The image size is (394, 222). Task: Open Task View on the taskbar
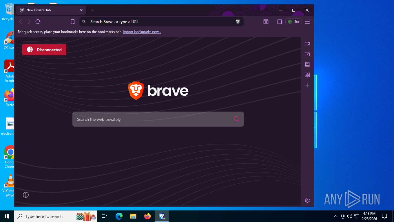click(x=104, y=216)
